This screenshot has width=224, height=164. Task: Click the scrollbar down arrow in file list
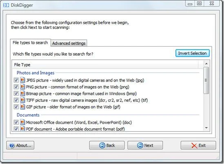206,128
